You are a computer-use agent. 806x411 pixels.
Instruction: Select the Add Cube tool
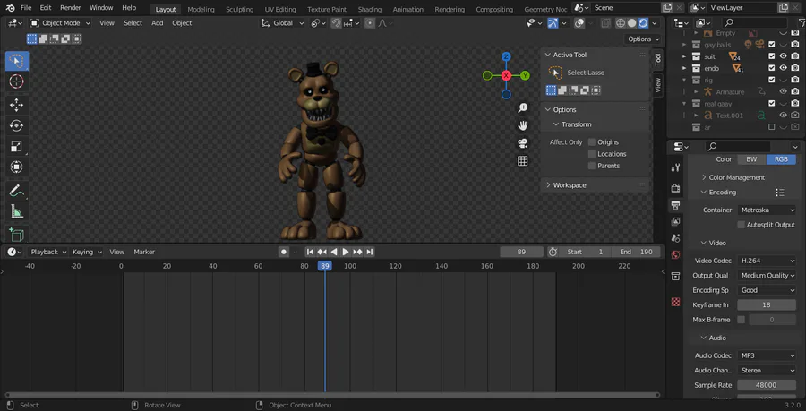[16, 235]
